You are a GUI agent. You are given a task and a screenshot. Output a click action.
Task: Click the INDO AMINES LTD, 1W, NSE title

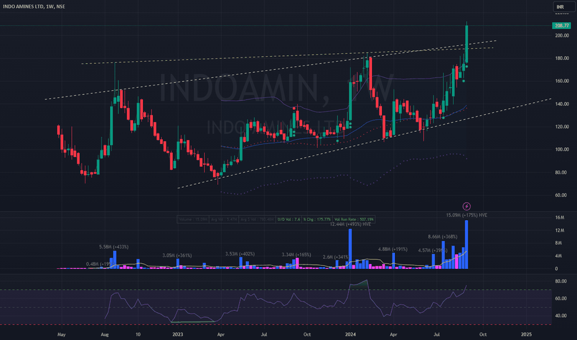tap(34, 6)
